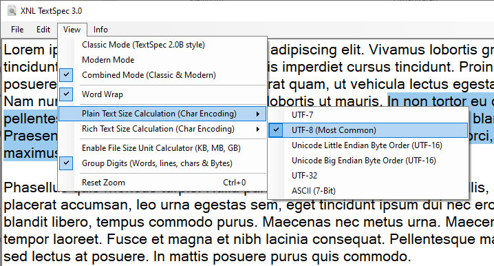
Task: Open the File menu
Action: 17,30
